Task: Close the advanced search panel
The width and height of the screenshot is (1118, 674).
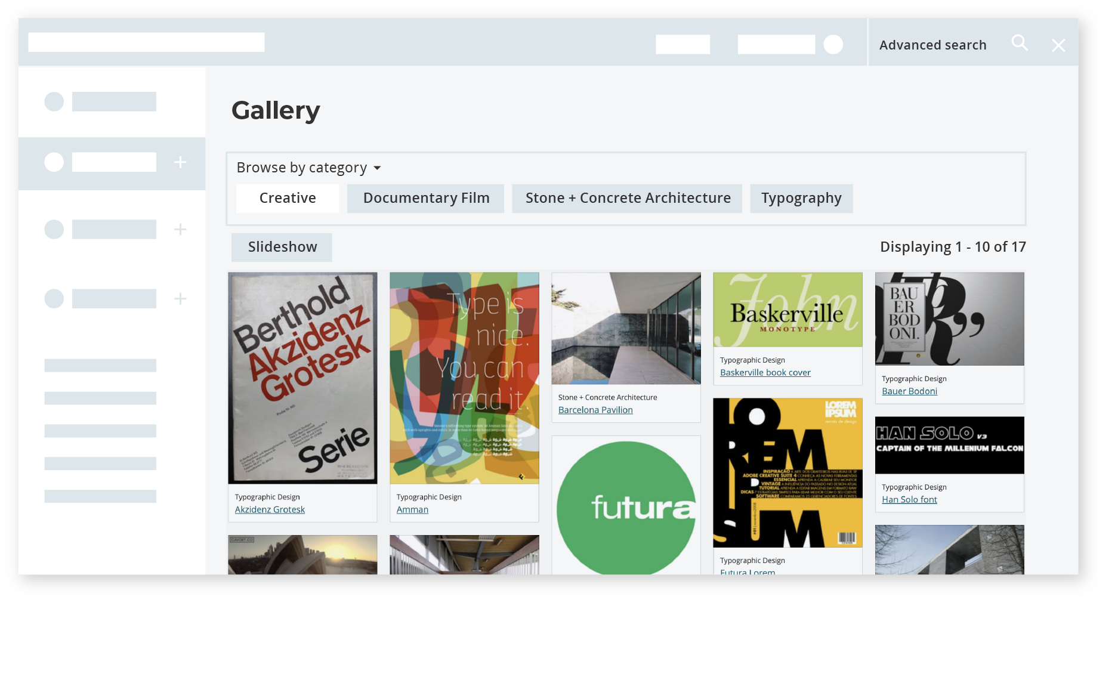Action: coord(1058,46)
